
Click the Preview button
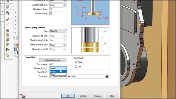[x=97, y=96]
